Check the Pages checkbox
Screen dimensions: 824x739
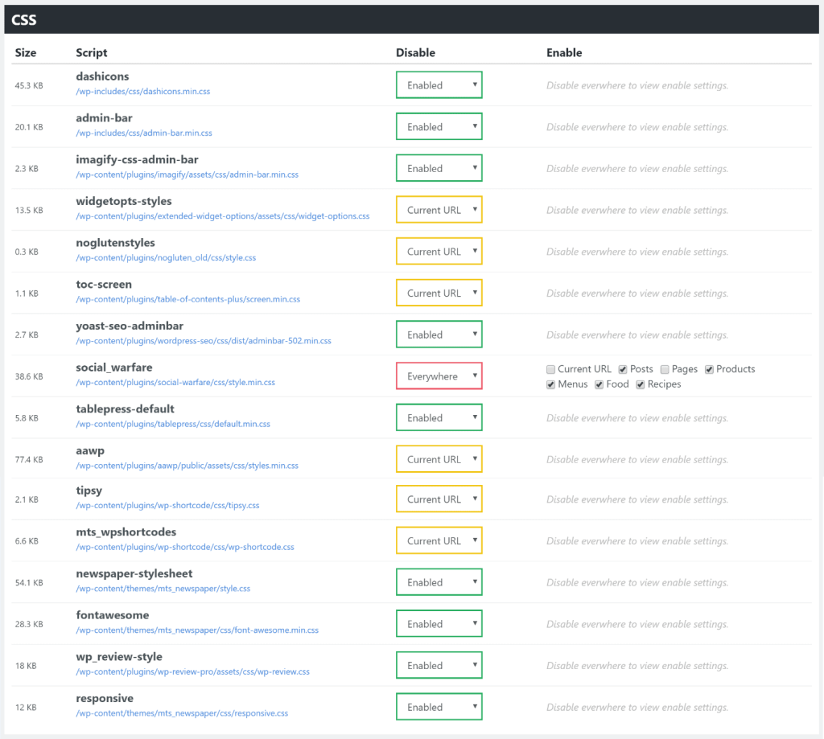pyautogui.click(x=665, y=369)
